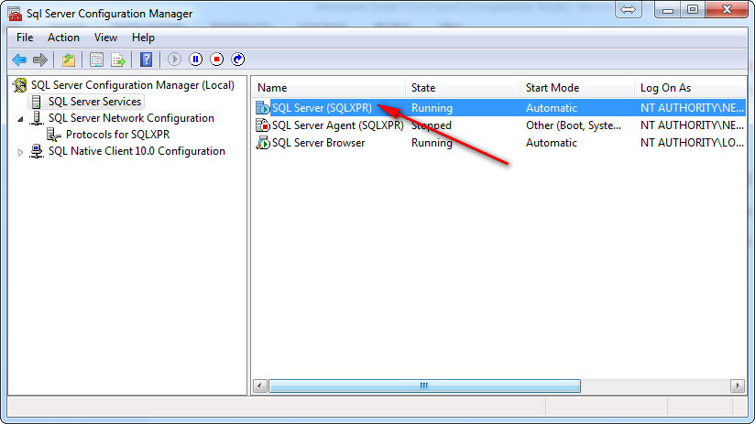Restart the selected service via toolbar
This screenshot has width=755, height=424.
coord(238,60)
